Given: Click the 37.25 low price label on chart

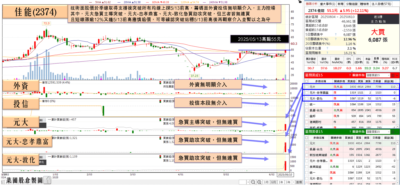Looking at the screenshot, I should [194, 76].
